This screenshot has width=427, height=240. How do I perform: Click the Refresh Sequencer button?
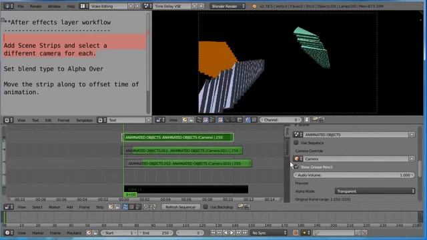[181, 207]
